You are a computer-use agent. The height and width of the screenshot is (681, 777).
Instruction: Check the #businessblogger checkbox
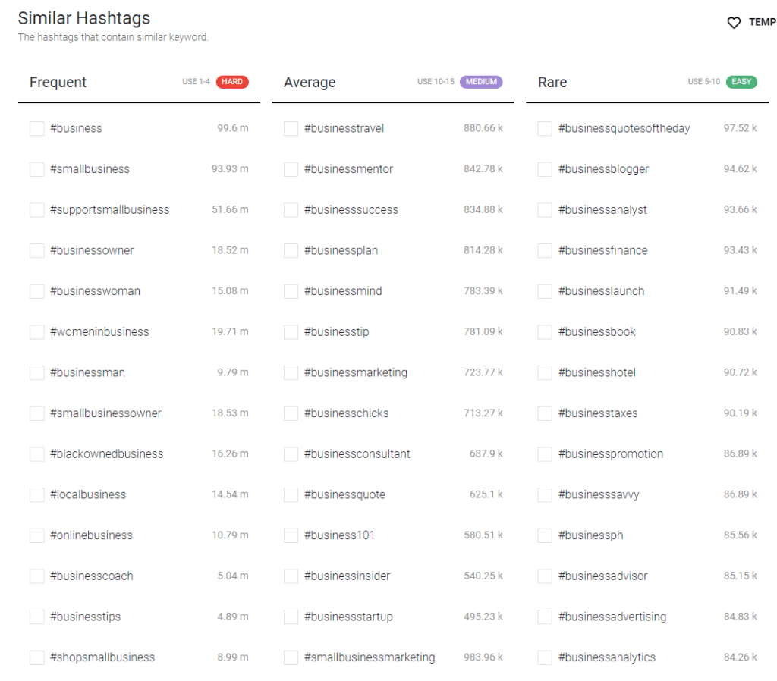pyautogui.click(x=545, y=169)
